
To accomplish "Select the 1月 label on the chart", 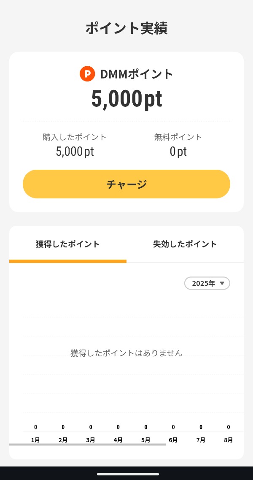I will pyautogui.click(x=35, y=439).
